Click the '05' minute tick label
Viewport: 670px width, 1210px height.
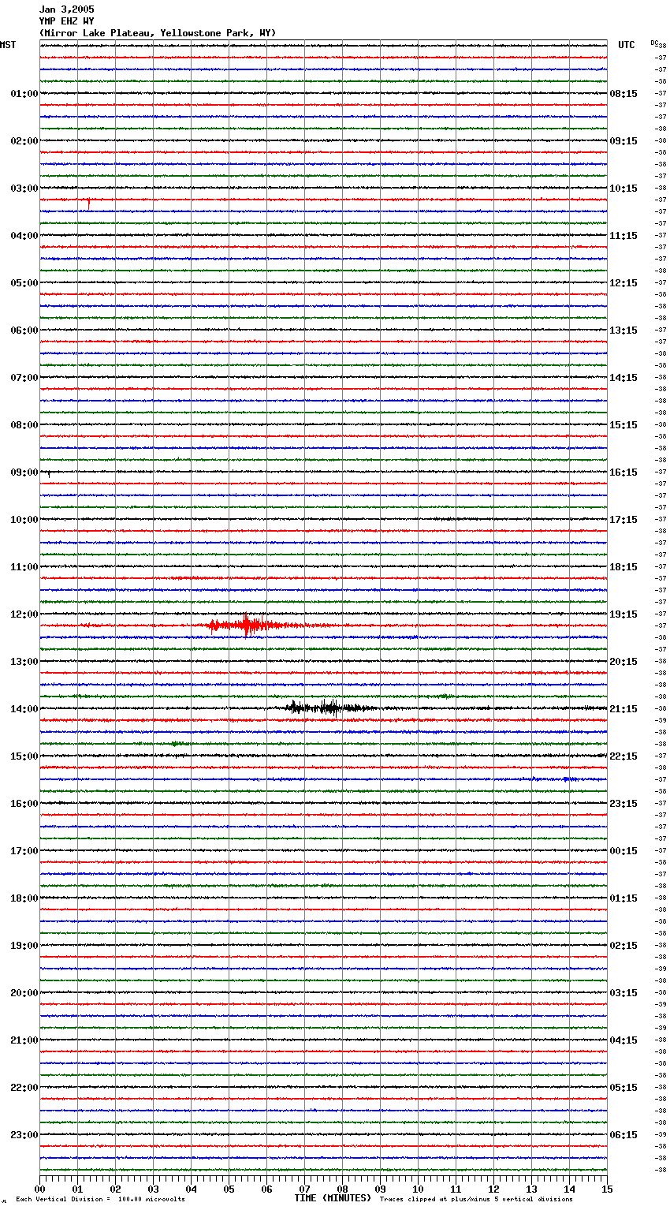click(x=229, y=1189)
